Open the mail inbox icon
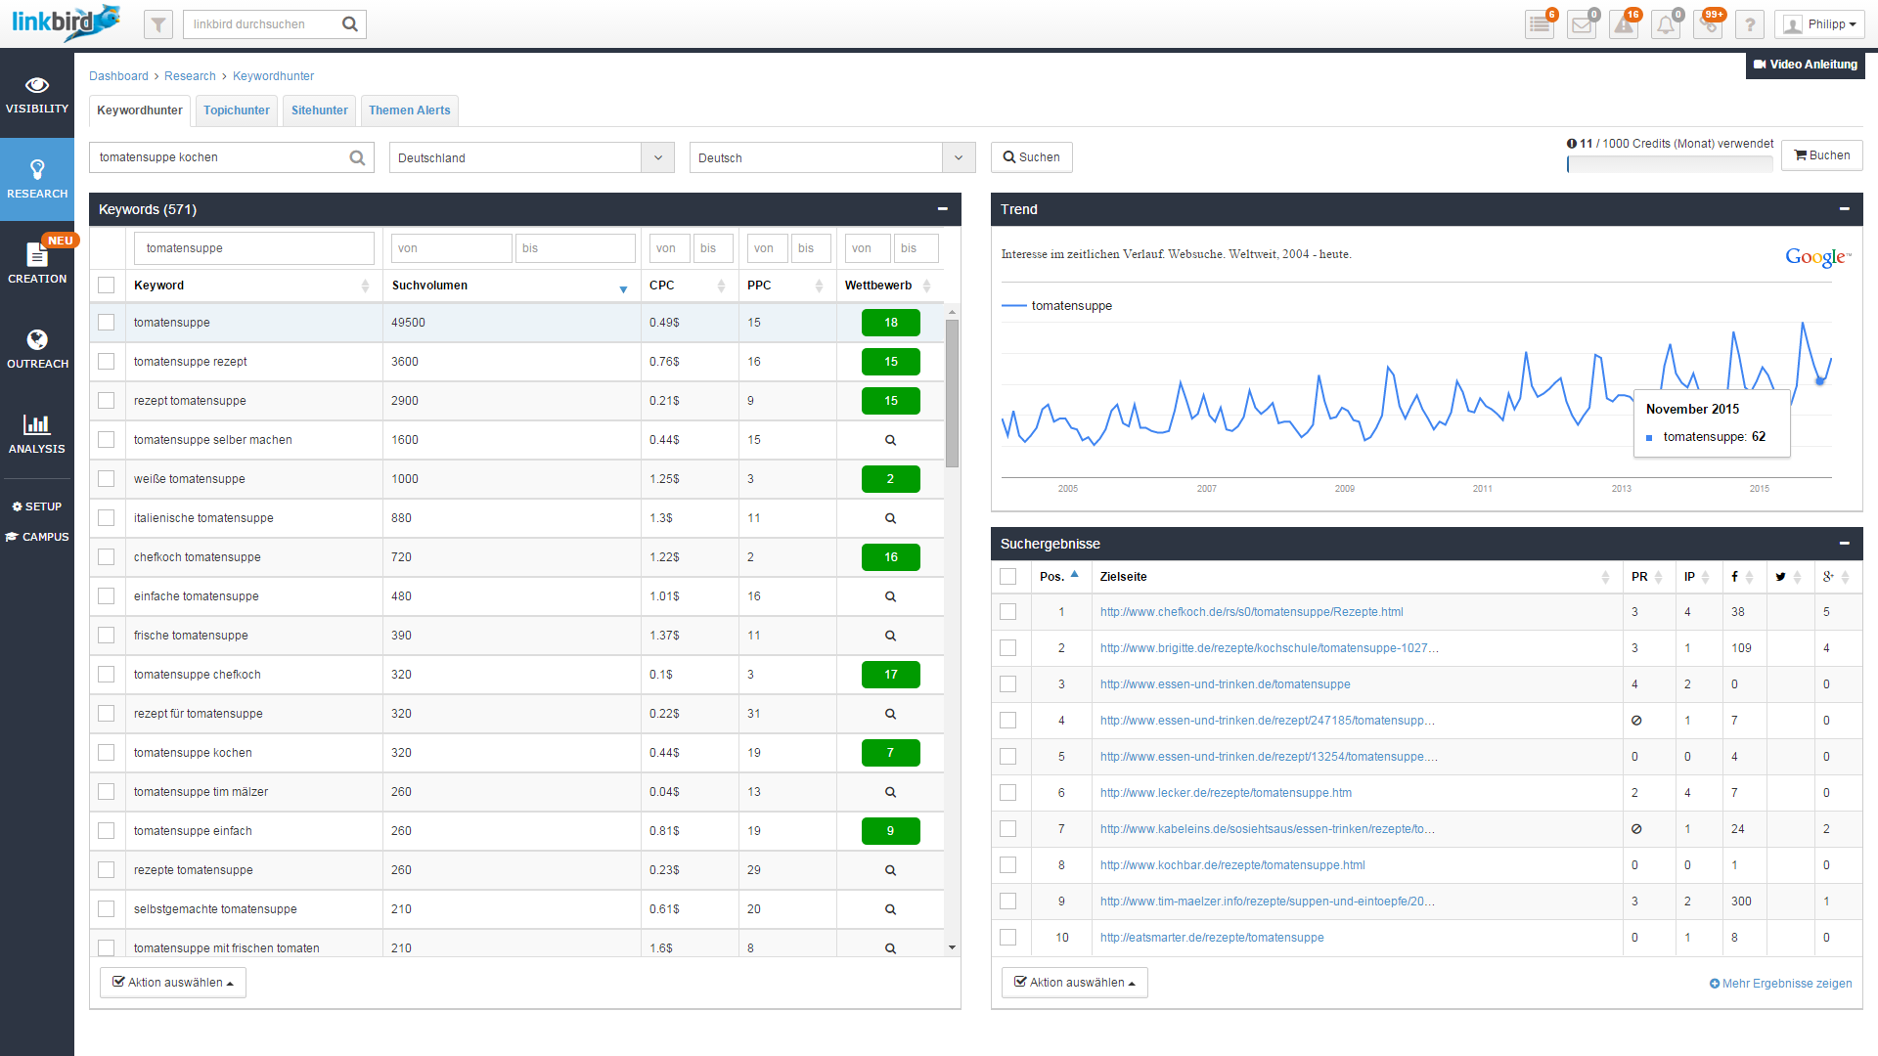 pos(1581,23)
